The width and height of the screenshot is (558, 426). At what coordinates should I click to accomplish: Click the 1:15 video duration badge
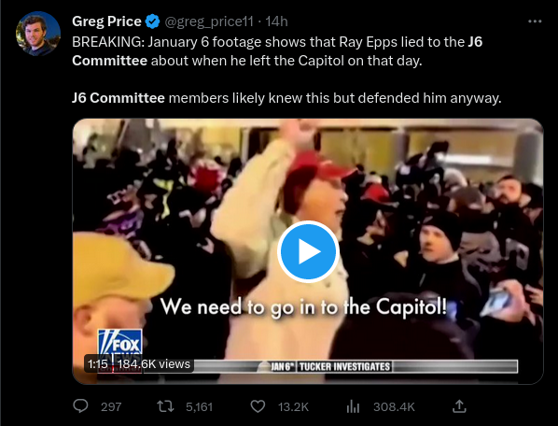[x=97, y=364]
